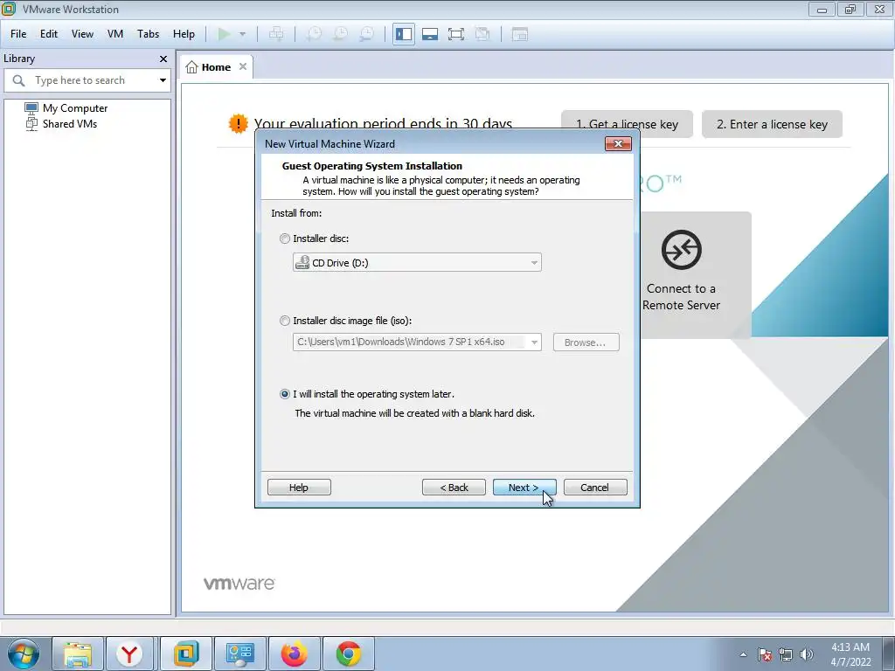Launch Firefox from the taskbar

[x=294, y=654]
